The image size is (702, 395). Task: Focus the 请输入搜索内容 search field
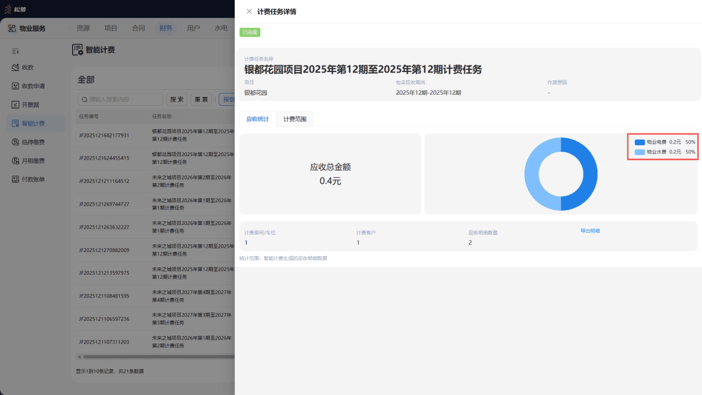[120, 99]
